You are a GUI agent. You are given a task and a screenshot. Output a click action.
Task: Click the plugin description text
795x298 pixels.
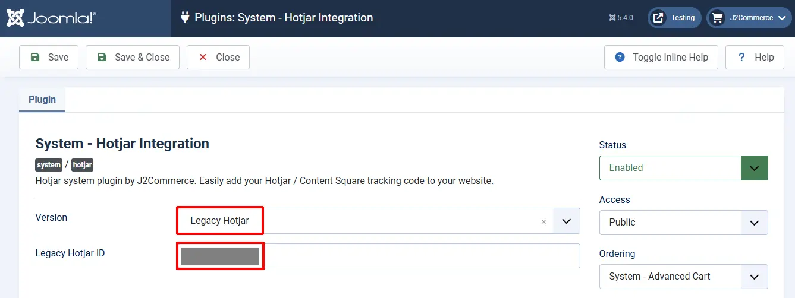tap(265, 180)
